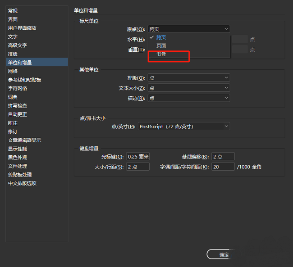Open 排版 preferences
This screenshot has width=293, height=267.
[37, 54]
